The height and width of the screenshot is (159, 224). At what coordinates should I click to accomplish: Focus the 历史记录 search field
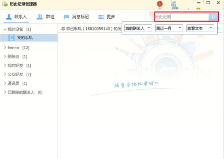point(182,17)
